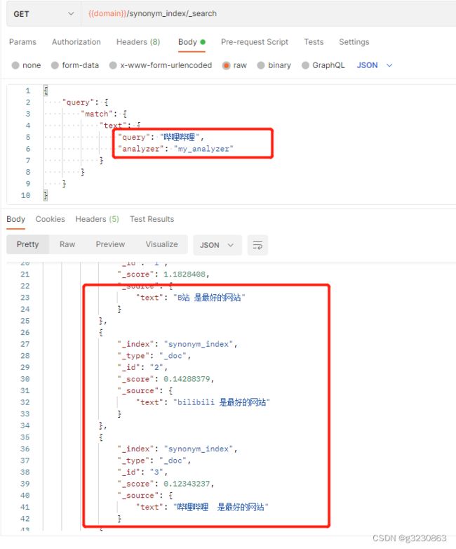Click the _score 0.12343237 value
Image resolution: width=456 pixels, height=549 pixels.
pos(187,484)
